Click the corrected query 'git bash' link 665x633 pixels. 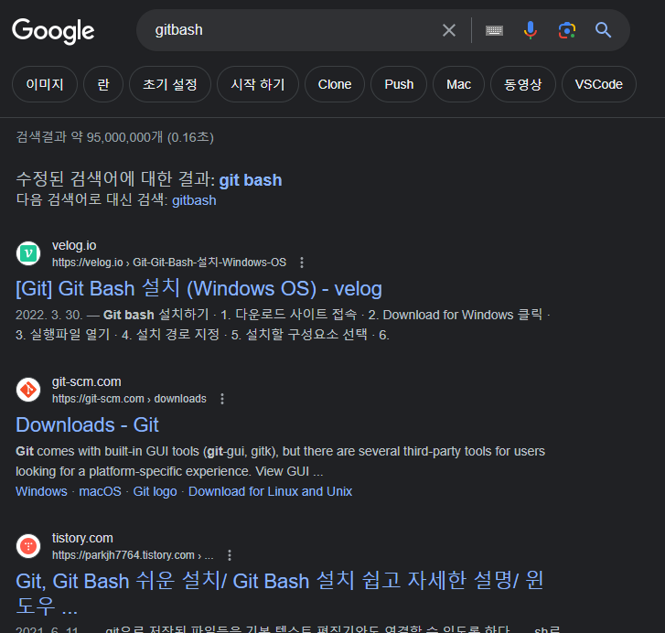(x=251, y=180)
